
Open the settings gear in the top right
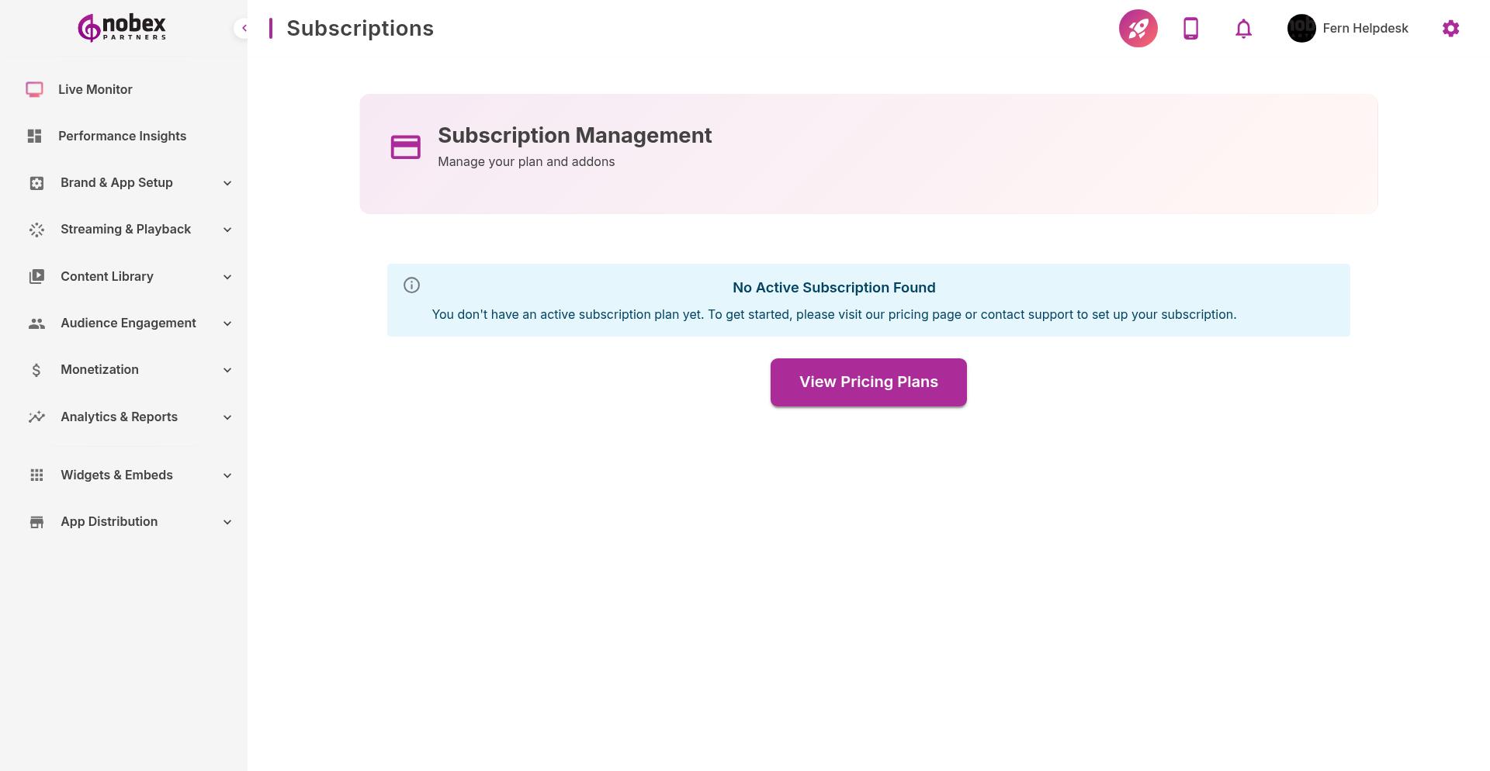(x=1450, y=28)
